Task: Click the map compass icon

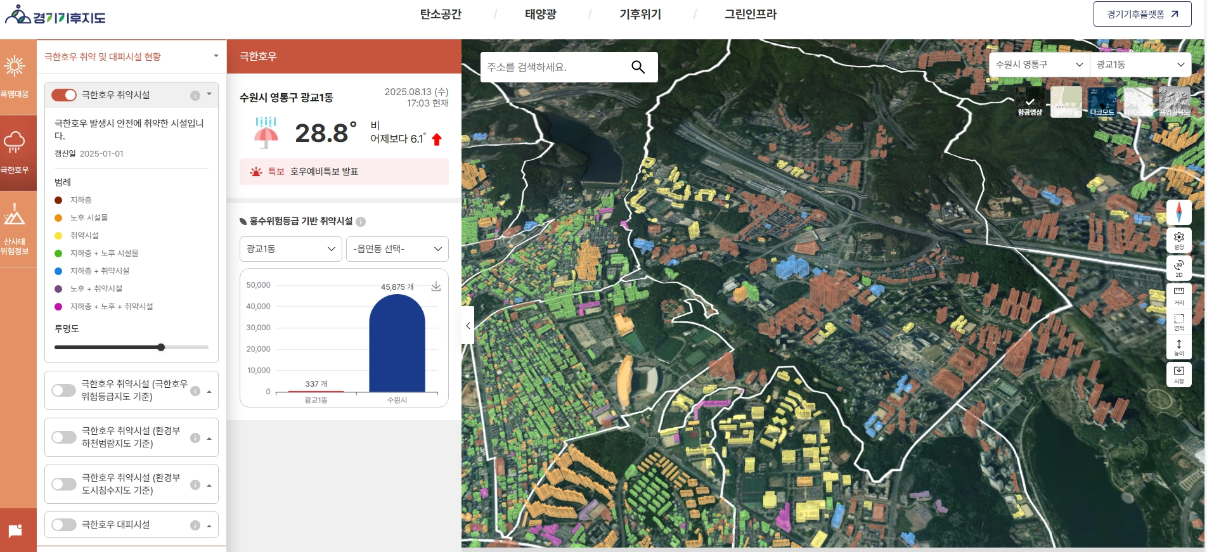Action: coord(1178,212)
